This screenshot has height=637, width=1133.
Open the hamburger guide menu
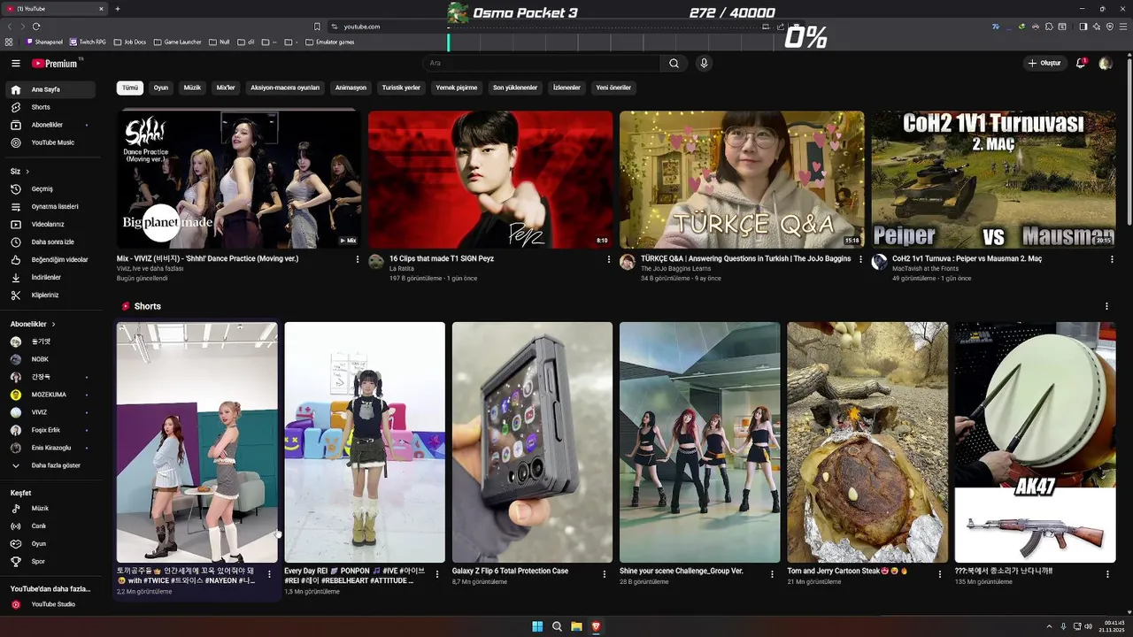15,63
